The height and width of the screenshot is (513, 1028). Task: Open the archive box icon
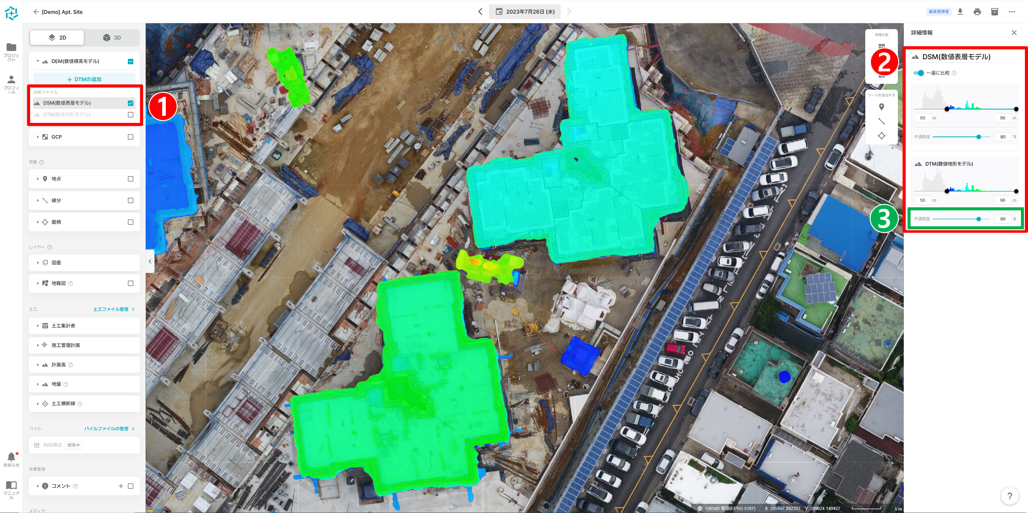(994, 11)
